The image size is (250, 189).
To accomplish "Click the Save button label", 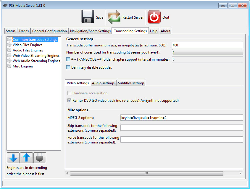I will [100, 17].
